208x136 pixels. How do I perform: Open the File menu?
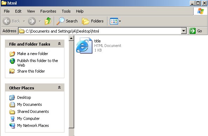tap(7, 11)
